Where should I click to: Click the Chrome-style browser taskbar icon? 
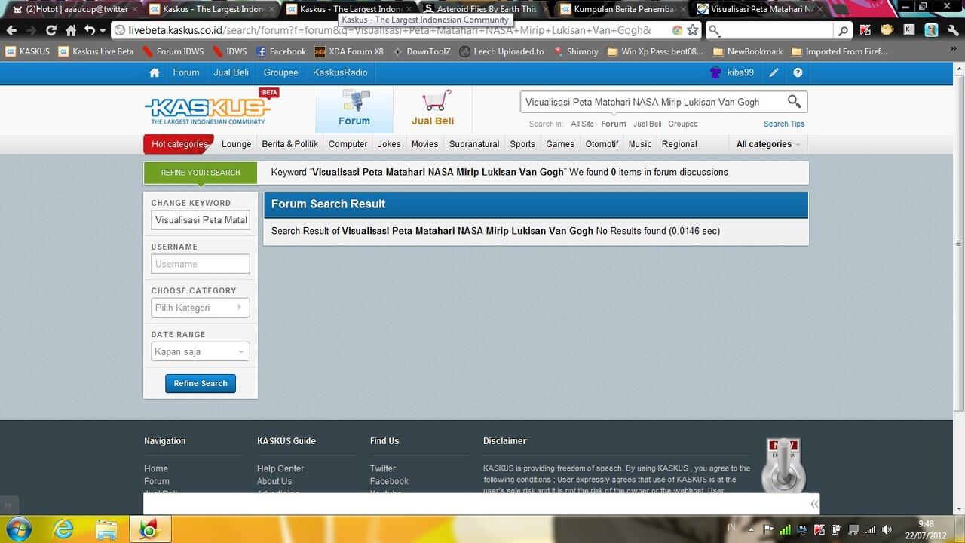(x=150, y=529)
